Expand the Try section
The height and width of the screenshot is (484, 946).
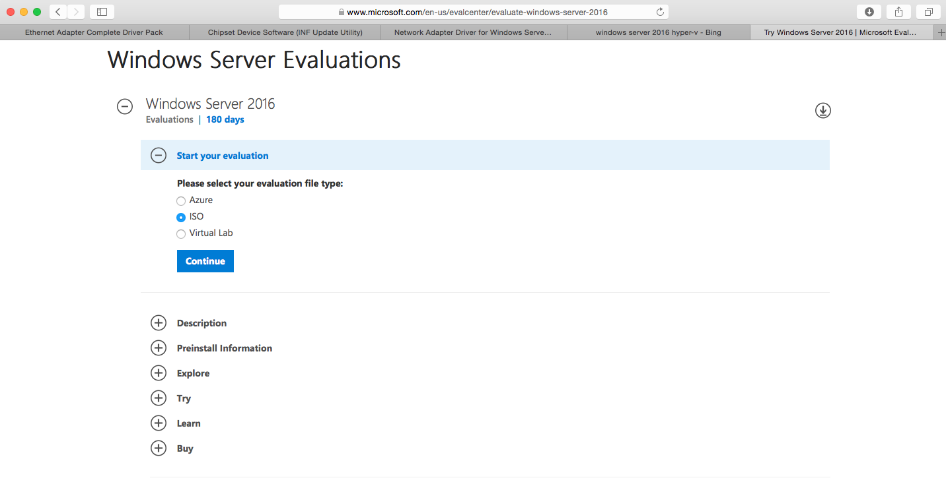click(159, 398)
